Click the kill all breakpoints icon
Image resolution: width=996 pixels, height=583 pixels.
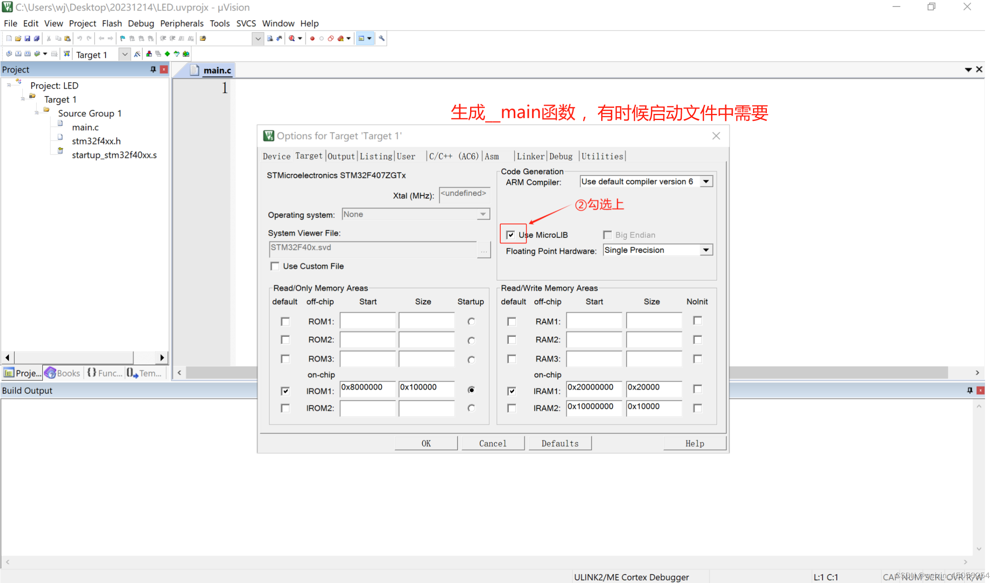341,38
